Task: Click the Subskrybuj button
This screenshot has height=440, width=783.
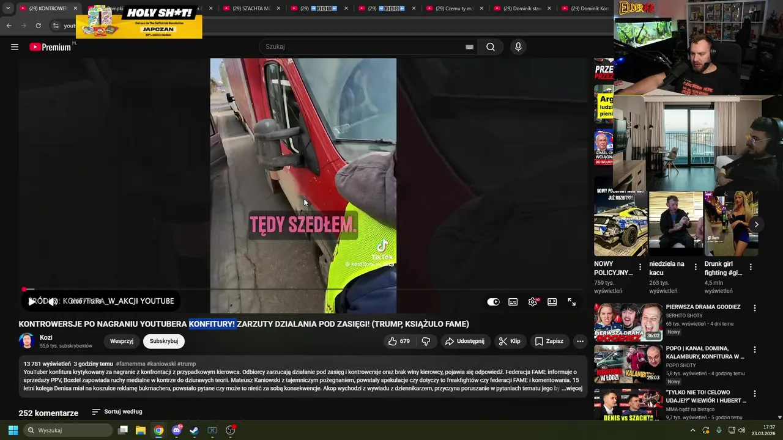Action: tap(164, 341)
